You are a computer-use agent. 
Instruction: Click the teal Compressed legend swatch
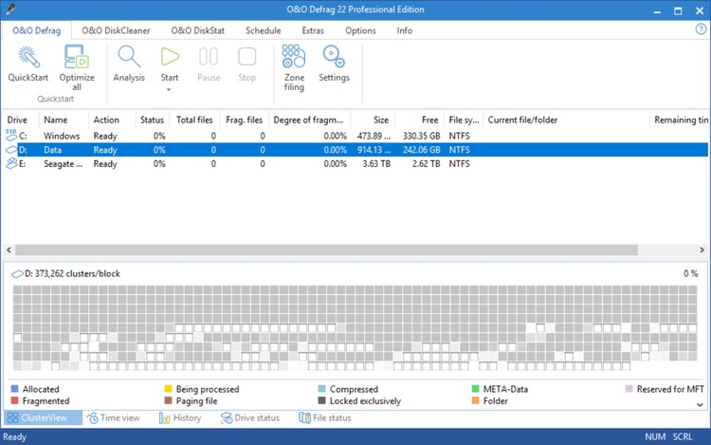tap(322, 389)
